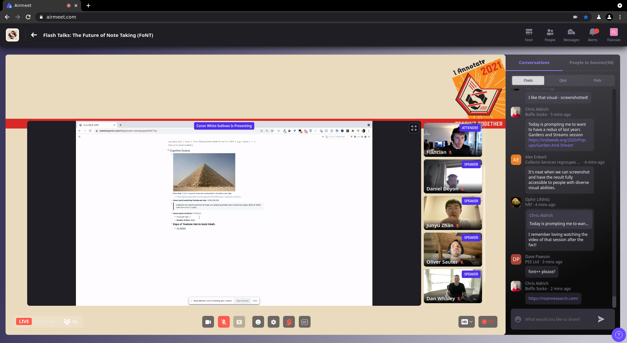
Task: Click Ophir Lifshitz avatar in chat
Action: point(516,202)
